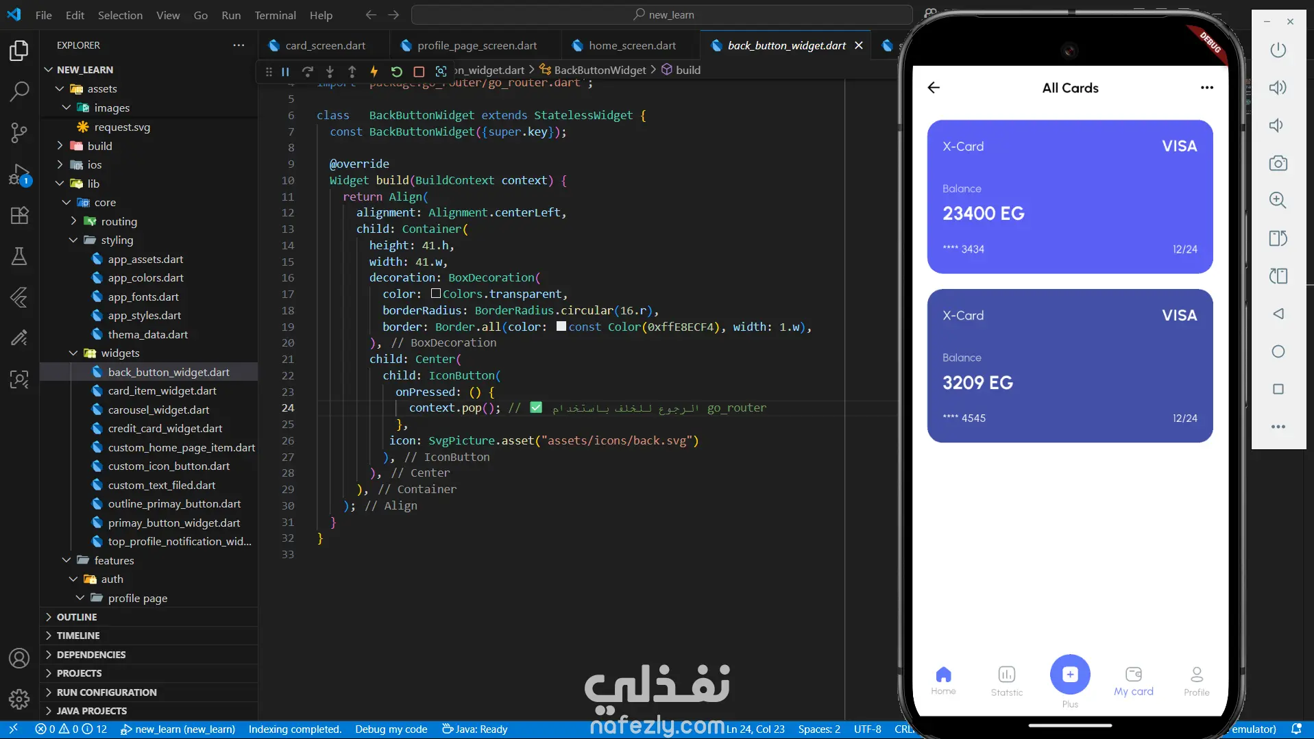1314x739 pixels.
Task: Open app_colors.dart in the explorer
Action: (x=145, y=277)
